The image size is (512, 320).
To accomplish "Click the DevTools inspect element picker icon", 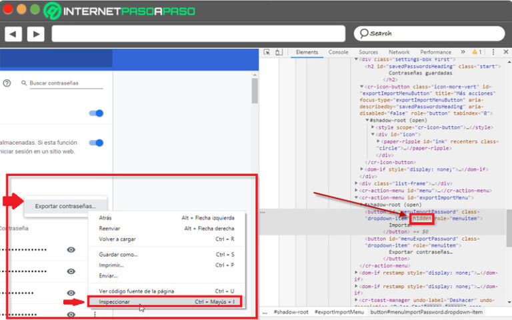I will click(267, 52).
